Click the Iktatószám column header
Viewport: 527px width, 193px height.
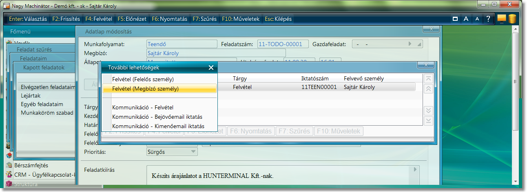pyautogui.click(x=315, y=78)
